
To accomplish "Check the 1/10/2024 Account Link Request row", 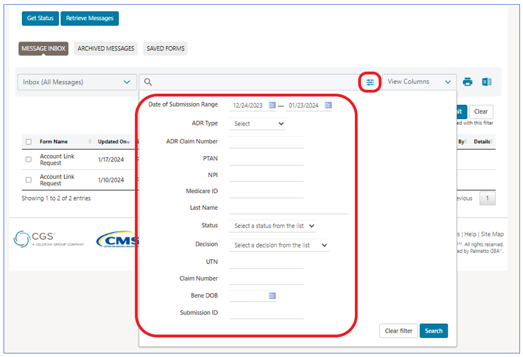I will tap(28, 180).
